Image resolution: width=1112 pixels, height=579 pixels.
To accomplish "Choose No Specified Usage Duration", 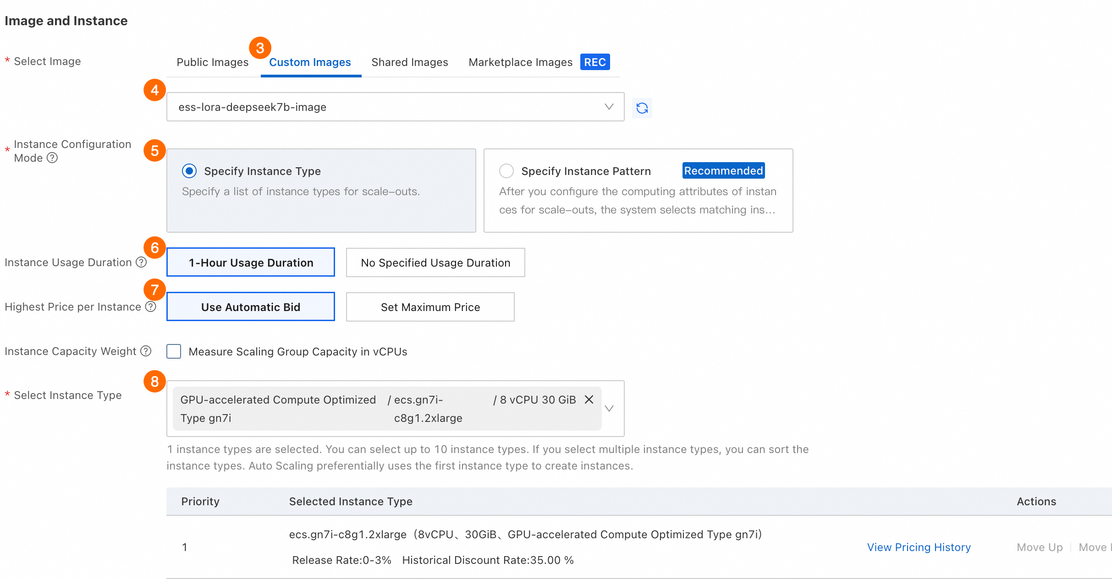I will click(435, 262).
